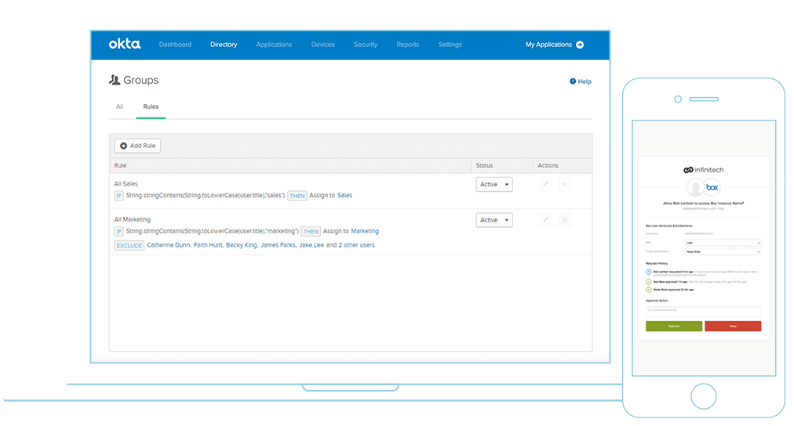Open the Status dropdown for All Marketing rule

[x=494, y=220]
